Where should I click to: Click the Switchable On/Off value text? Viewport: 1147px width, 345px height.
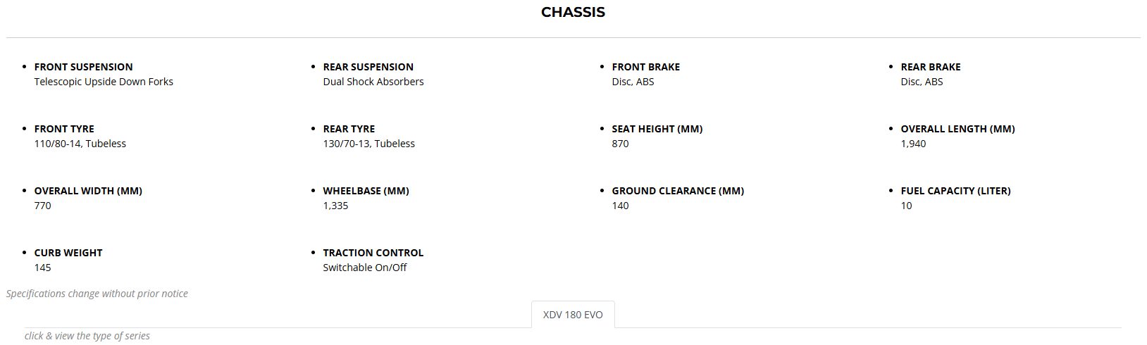click(x=364, y=268)
